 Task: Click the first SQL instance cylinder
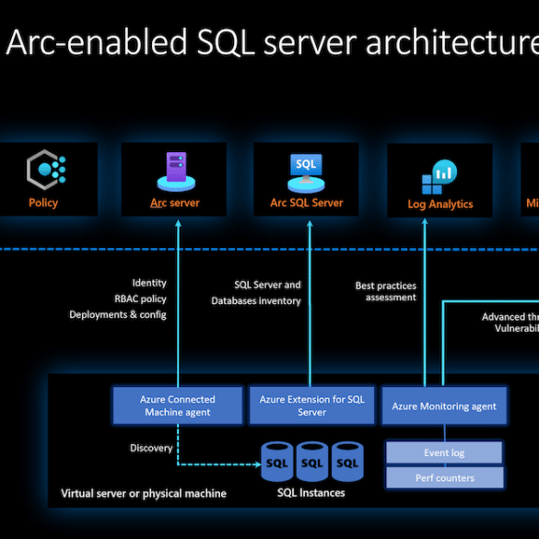tap(276, 462)
